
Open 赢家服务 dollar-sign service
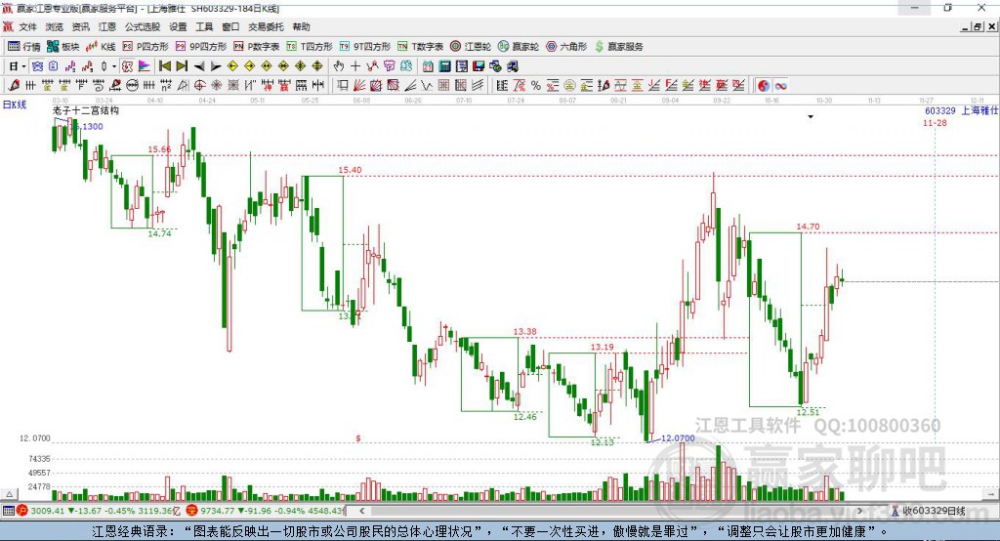[x=618, y=47]
